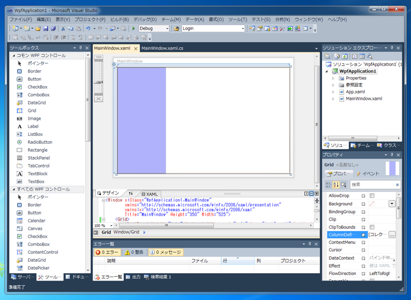Switch to the MainWindow.xaml.cs tab
The width and height of the screenshot is (411, 300).
162,48
